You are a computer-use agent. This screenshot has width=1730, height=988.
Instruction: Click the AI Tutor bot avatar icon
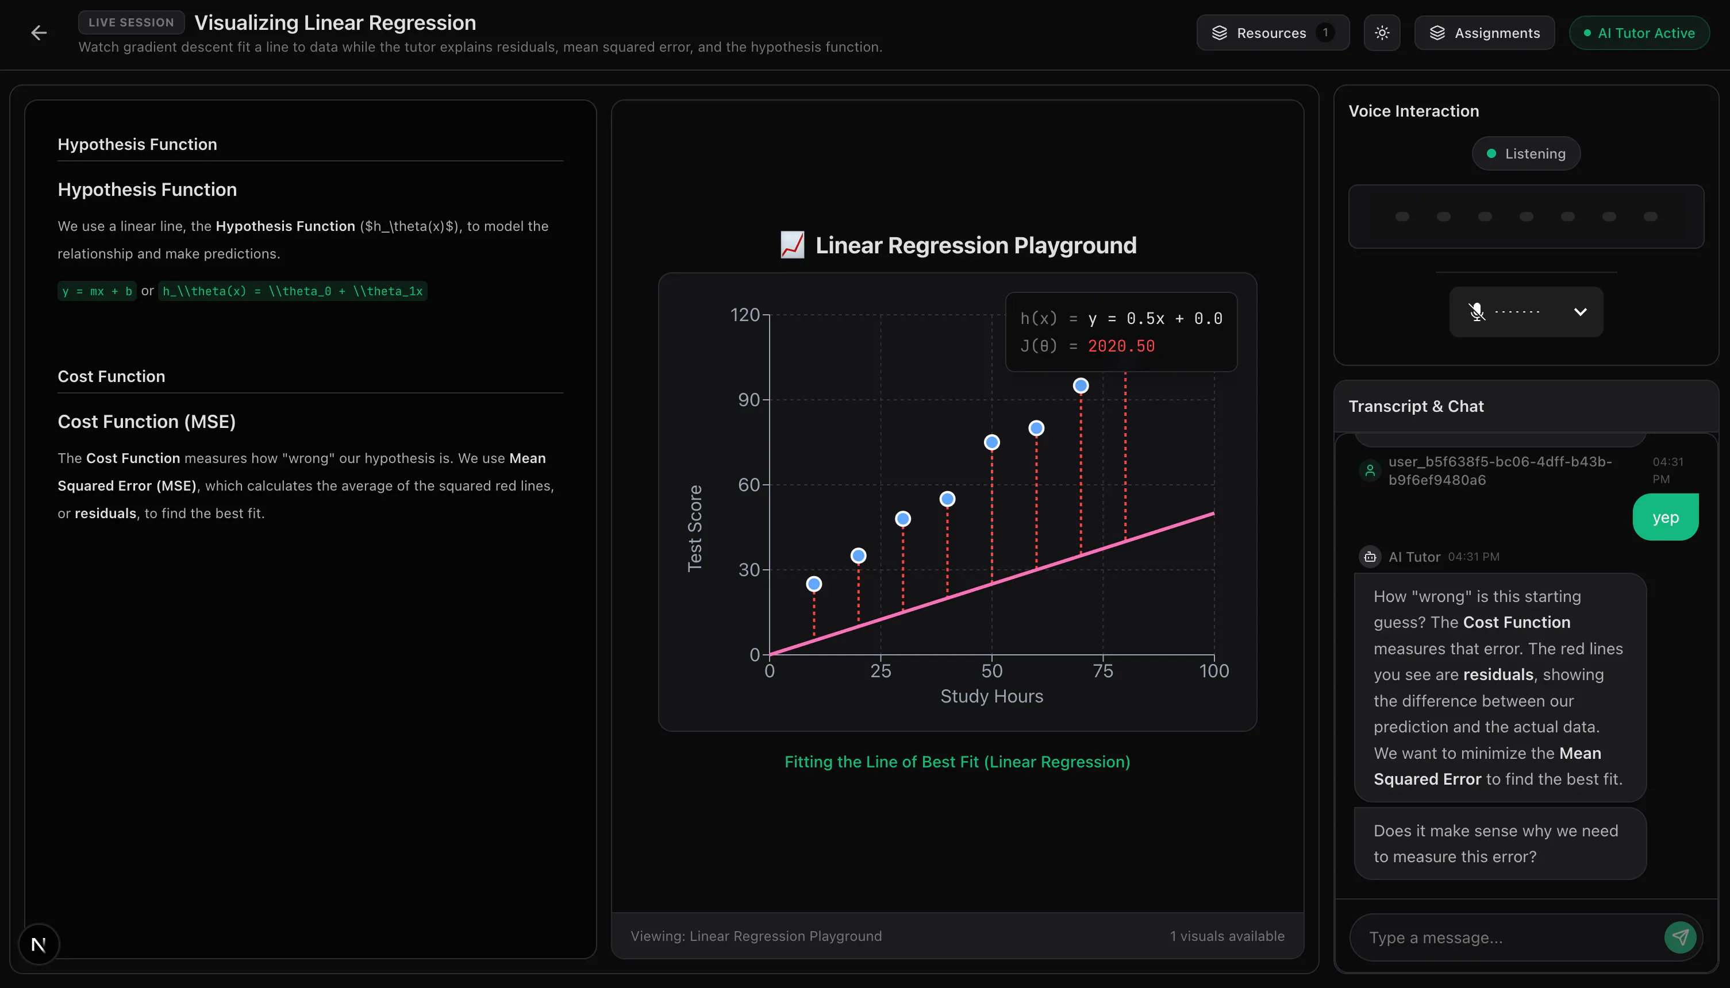[1370, 557]
